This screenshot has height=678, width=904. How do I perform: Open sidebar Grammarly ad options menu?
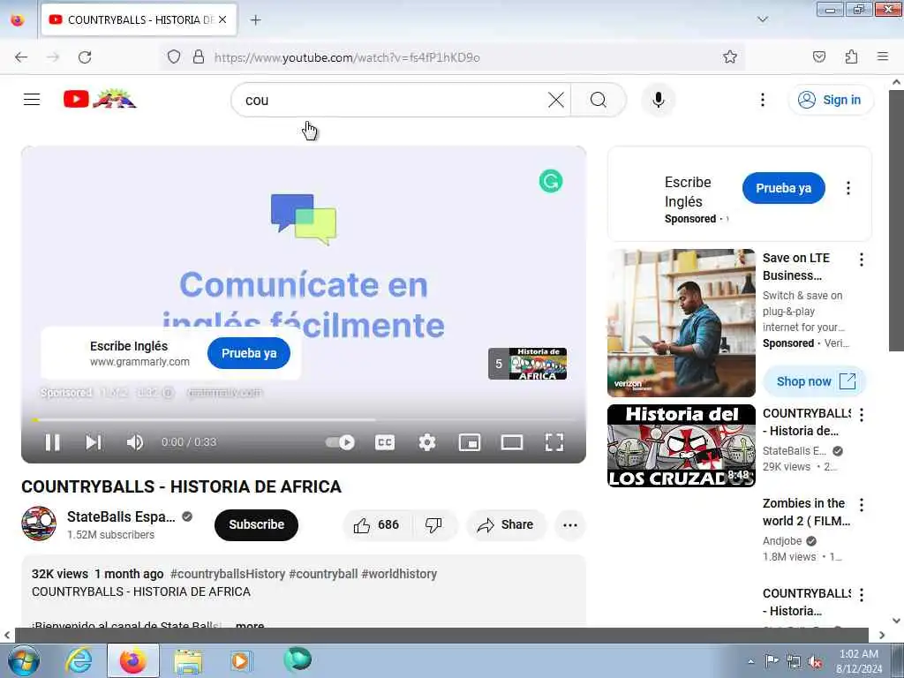click(x=848, y=188)
